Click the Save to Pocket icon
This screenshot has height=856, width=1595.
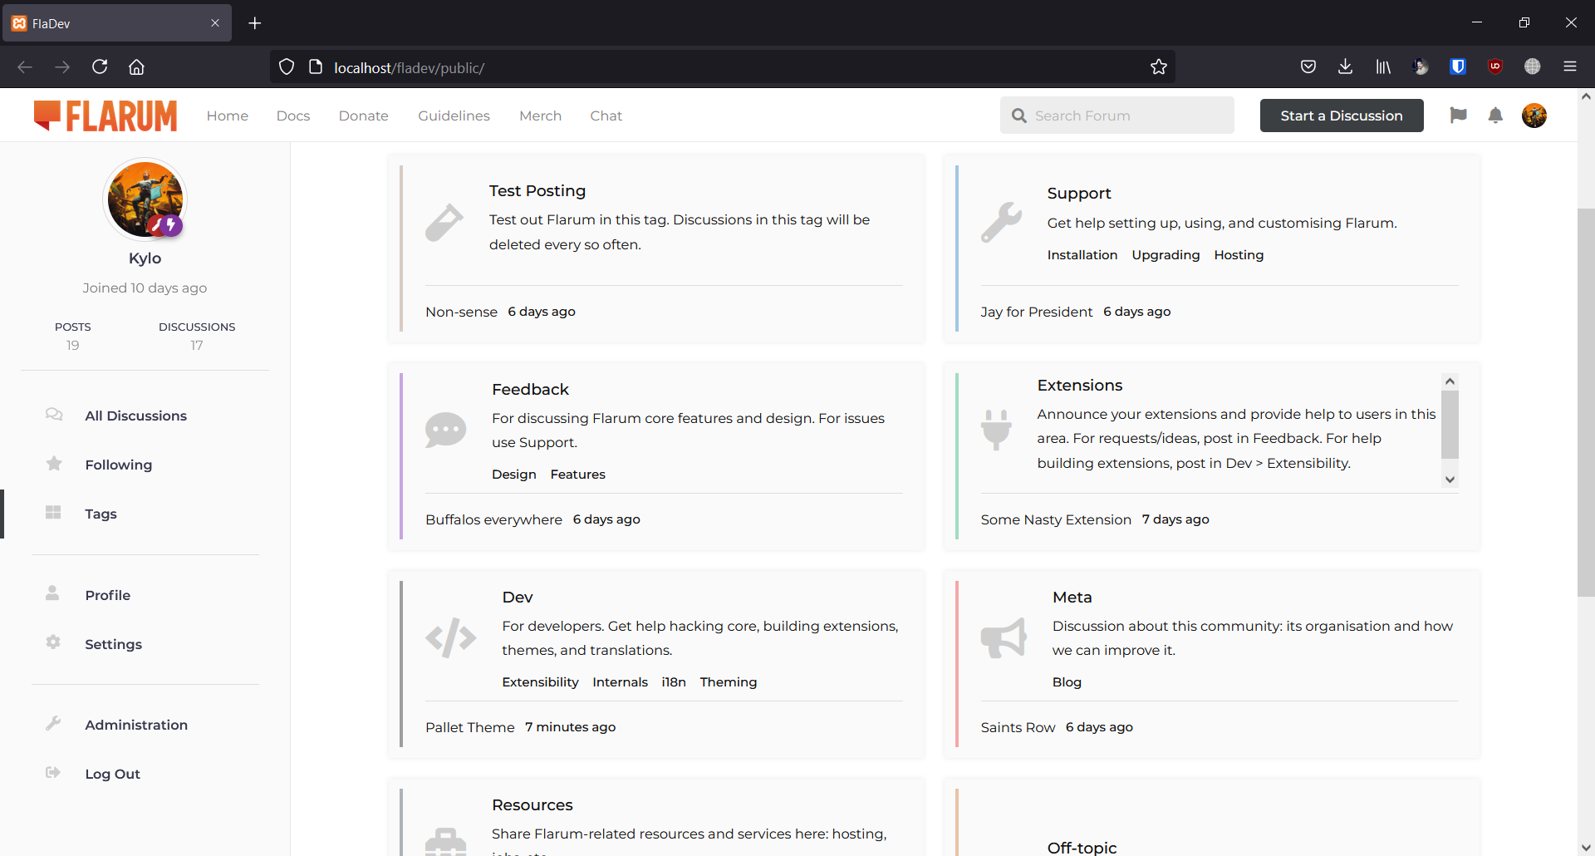[x=1308, y=66]
